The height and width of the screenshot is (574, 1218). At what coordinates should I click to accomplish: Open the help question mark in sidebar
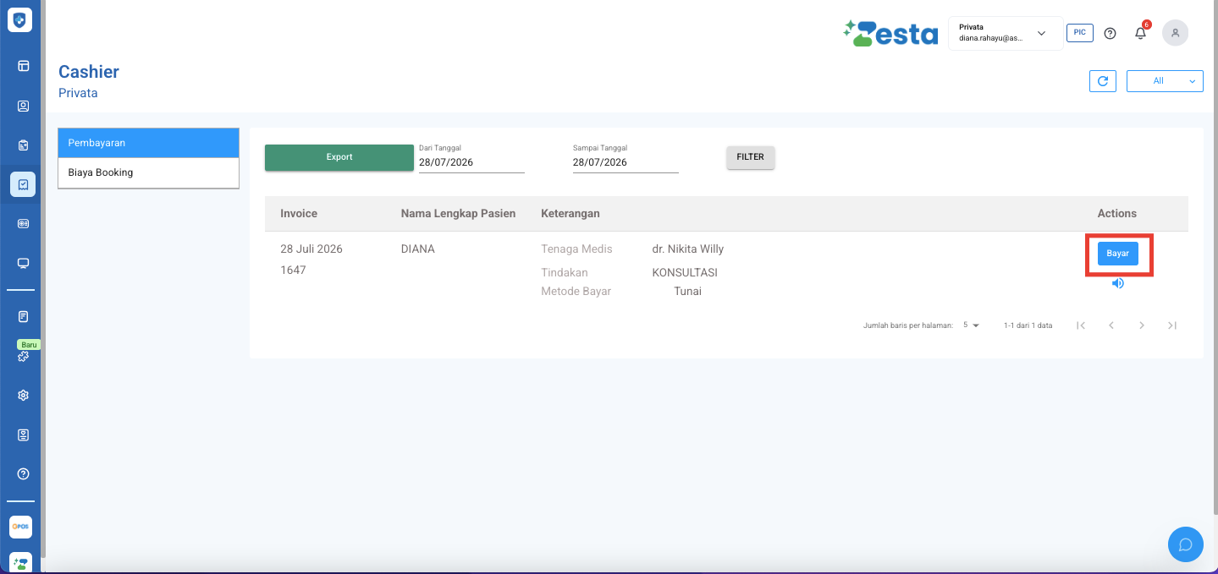[x=23, y=473]
